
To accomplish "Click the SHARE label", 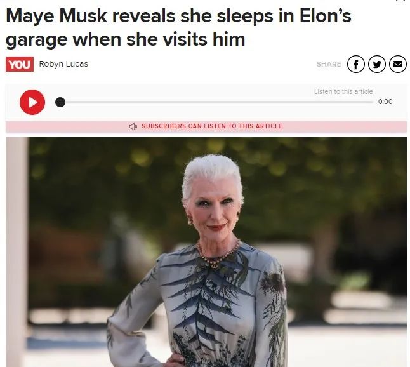I will coord(329,64).
